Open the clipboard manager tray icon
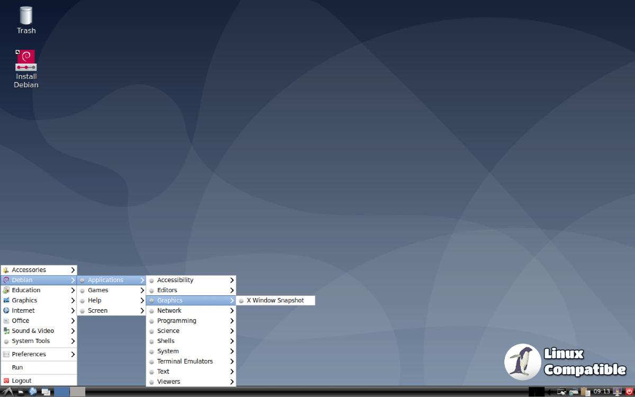 click(585, 392)
